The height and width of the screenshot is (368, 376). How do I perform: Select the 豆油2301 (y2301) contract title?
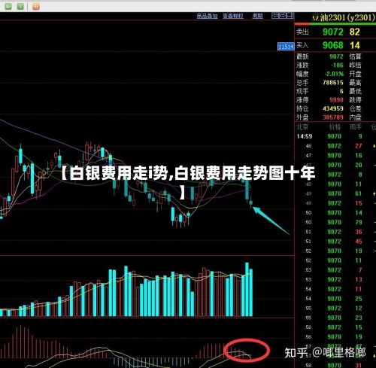click(x=343, y=17)
